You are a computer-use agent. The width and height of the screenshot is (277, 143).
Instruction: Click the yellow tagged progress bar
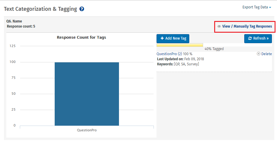point(180,45)
